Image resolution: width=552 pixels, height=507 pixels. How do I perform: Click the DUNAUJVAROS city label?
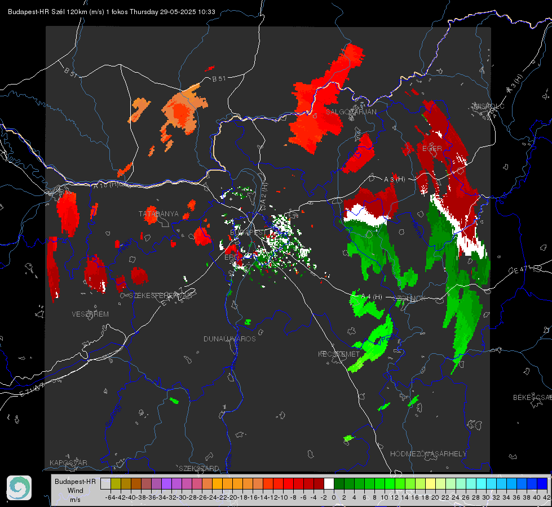[229, 339]
